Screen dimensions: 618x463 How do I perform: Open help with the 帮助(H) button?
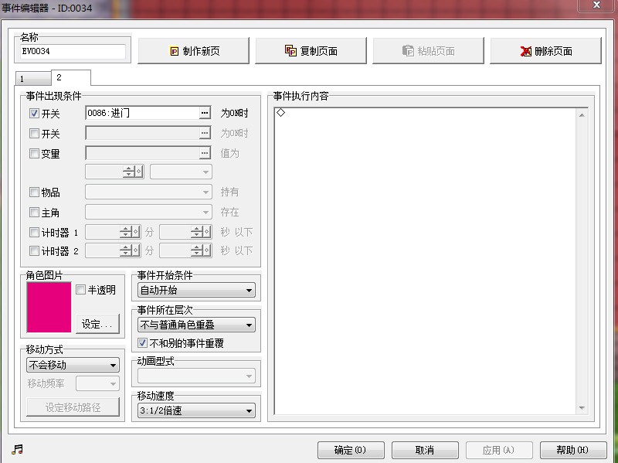tap(573, 450)
